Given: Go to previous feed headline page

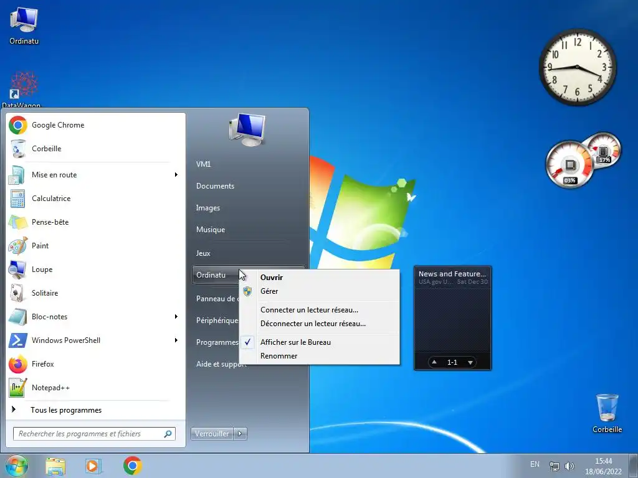Looking at the screenshot, I should tap(434, 362).
